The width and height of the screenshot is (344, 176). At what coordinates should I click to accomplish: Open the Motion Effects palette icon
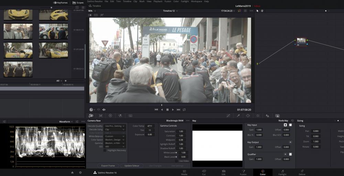pos(130,116)
